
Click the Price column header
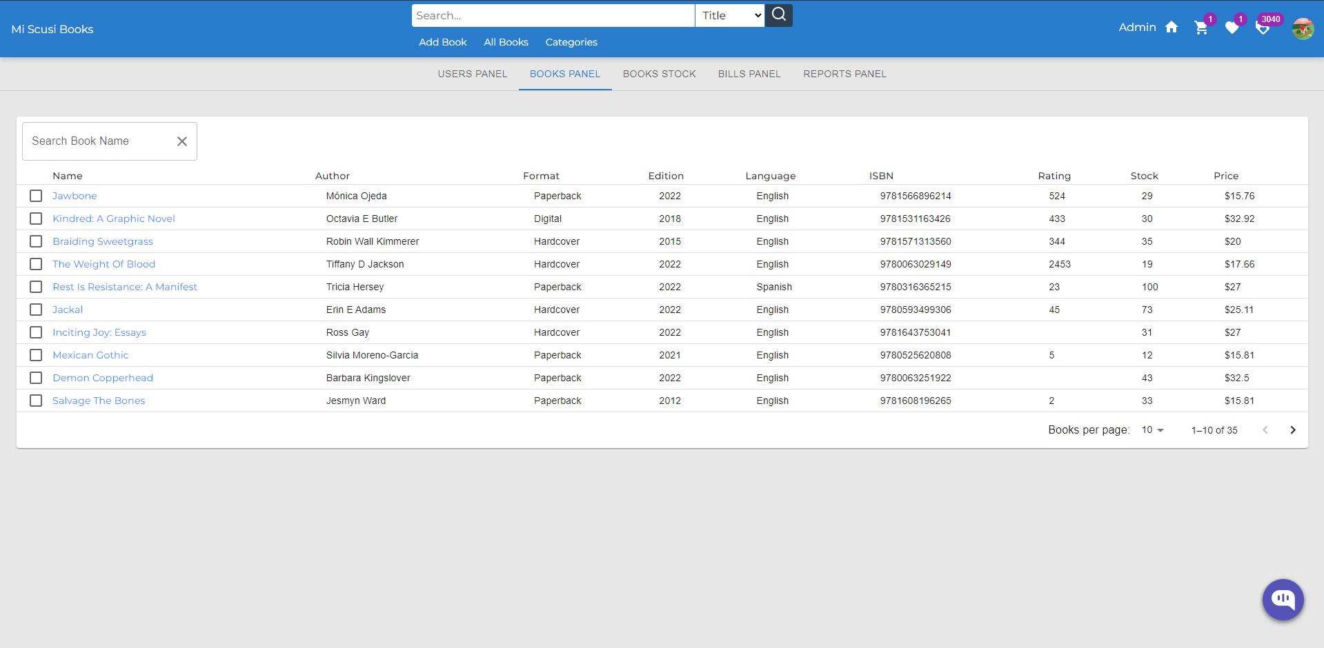[1226, 176]
